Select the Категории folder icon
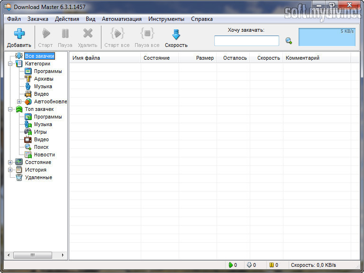 point(19,64)
